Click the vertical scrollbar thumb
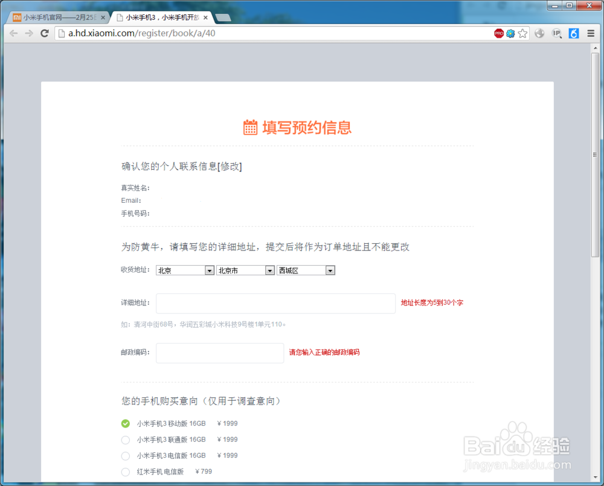This screenshot has width=604, height=486. point(596,154)
